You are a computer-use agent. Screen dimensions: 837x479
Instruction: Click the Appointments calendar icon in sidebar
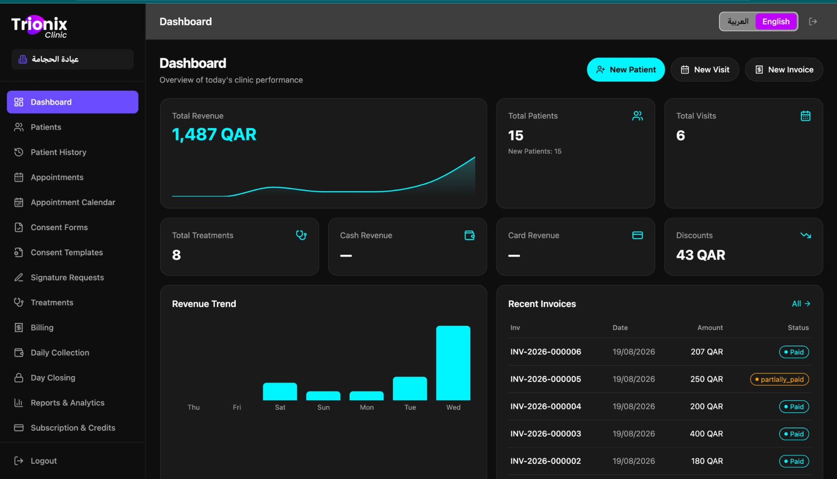pyautogui.click(x=19, y=177)
